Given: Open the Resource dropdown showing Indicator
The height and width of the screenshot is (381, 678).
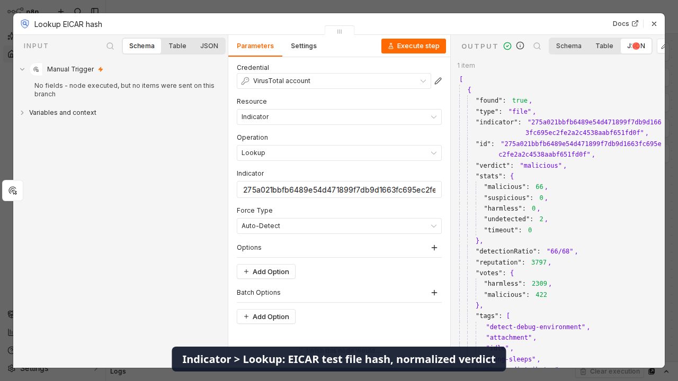Looking at the screenshot, I should click(339, 117).
